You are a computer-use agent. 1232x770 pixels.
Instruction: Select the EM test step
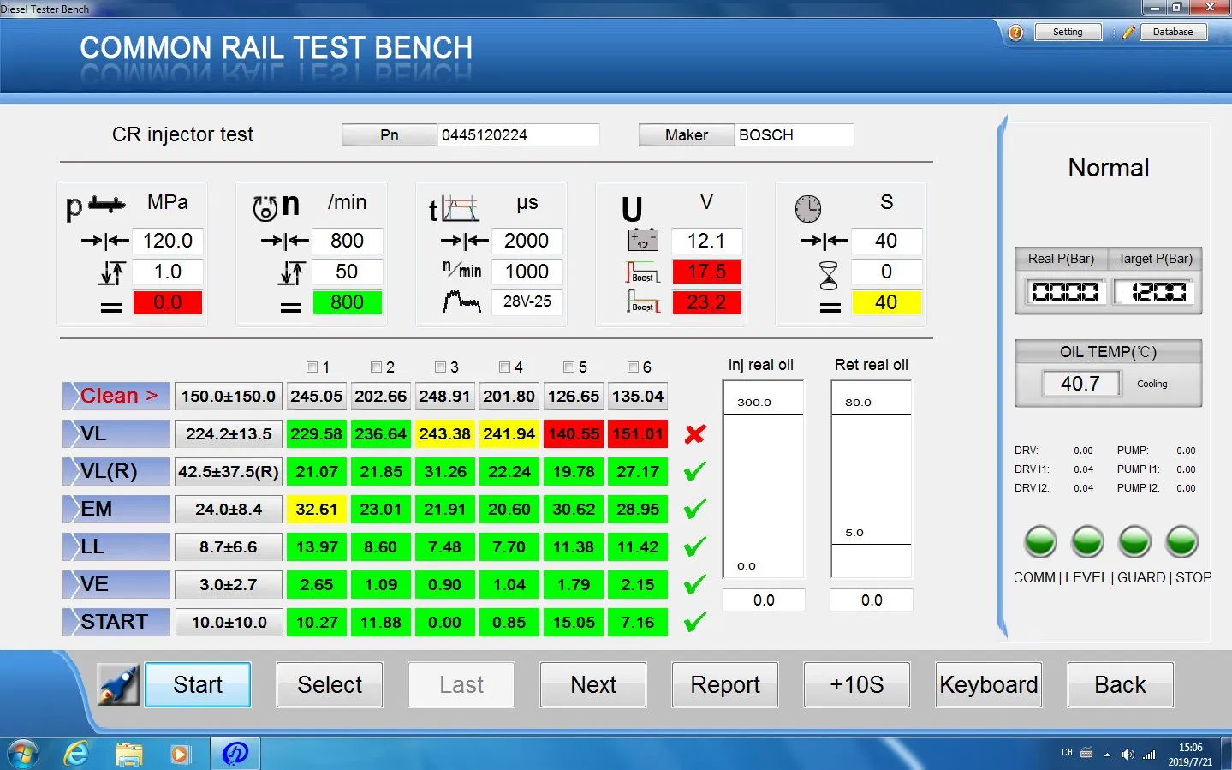pos(116,509)
